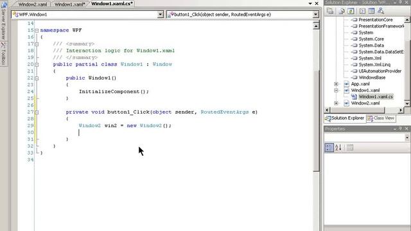The width and height of the screenshot is (411, 231).
Task: Click the Solution Explorer horizontal scrollbar thumb
Action: pos(357,110)
